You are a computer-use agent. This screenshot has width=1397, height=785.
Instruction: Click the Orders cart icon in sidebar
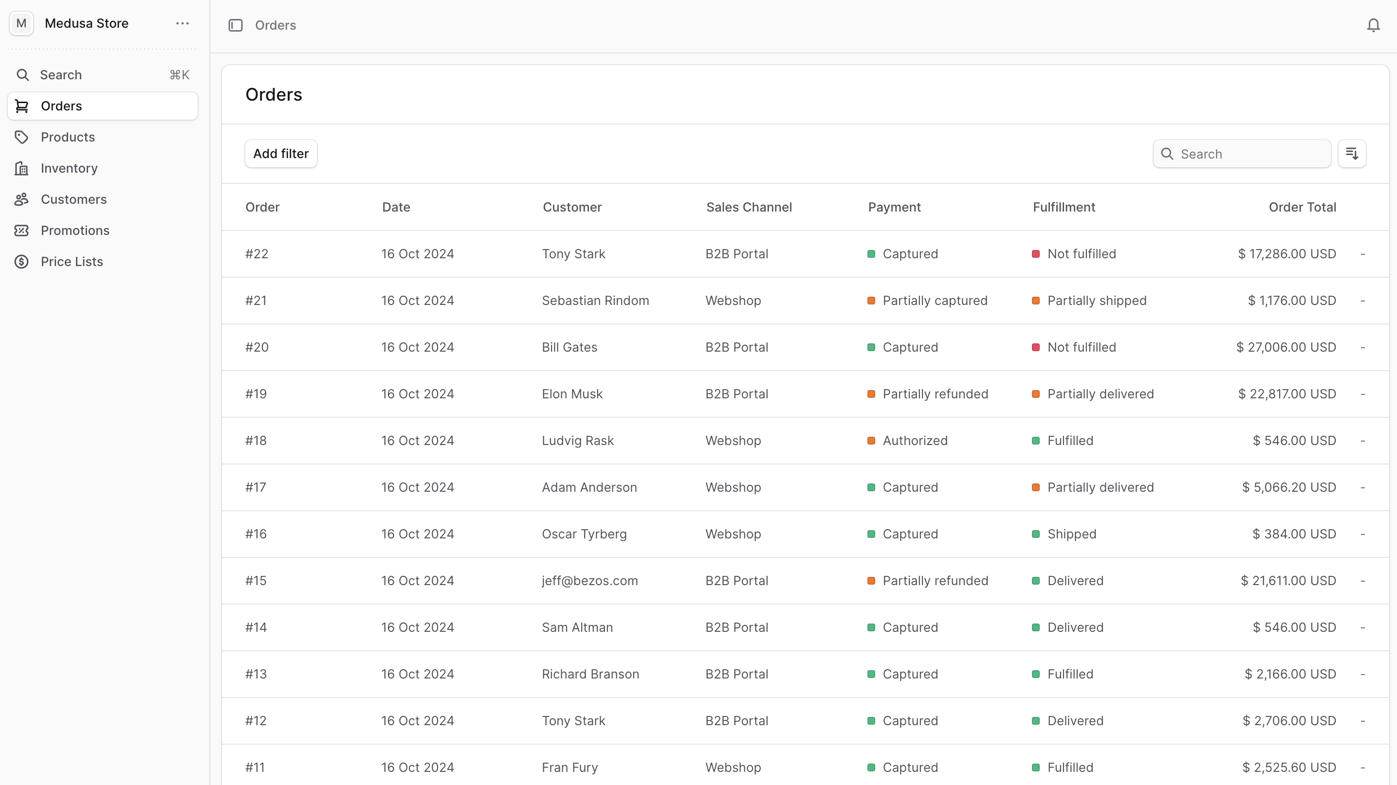point(22,106)
